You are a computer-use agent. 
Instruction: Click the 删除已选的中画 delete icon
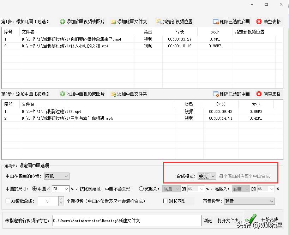pyautogui.click(x=216, y=94)
